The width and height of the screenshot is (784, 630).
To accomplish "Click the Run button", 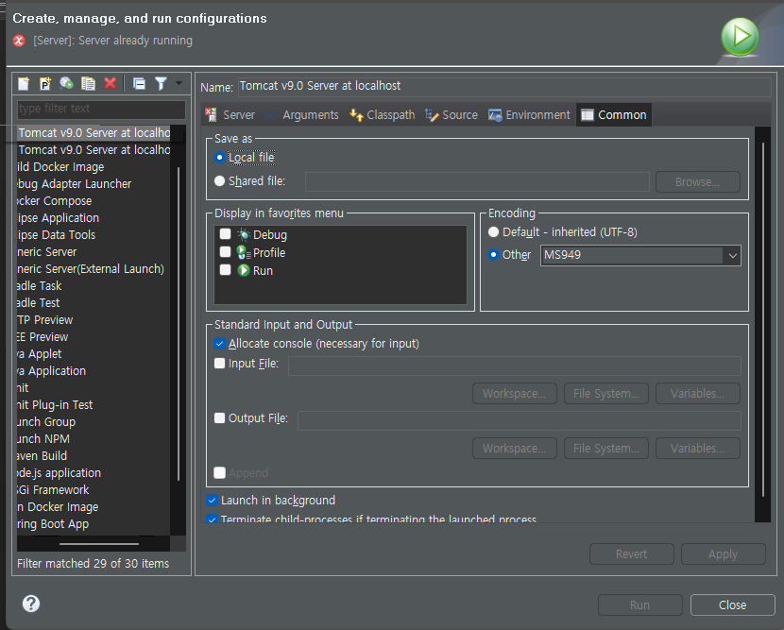I will pyautogui.click(x=640, y=605).
